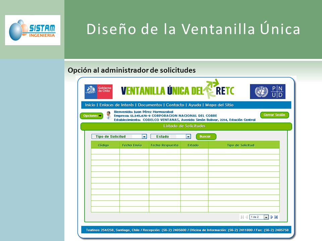Jump to the last results page

pyautogui.click(x=276, y=217)
